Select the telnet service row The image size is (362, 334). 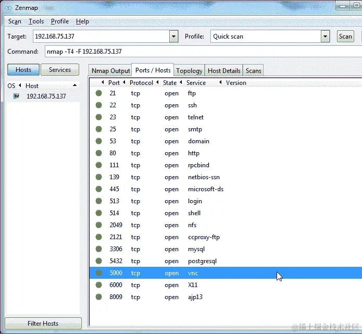click(226, 117)
